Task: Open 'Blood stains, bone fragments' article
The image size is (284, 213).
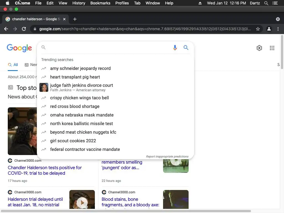Action: [130, 202]
